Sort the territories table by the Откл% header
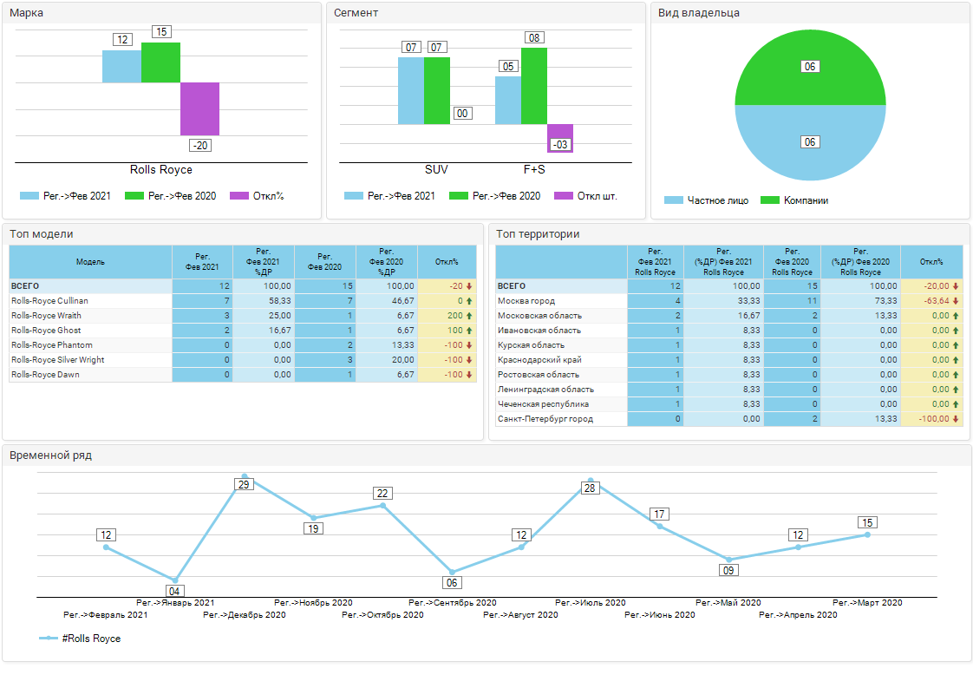 (931, 261)
